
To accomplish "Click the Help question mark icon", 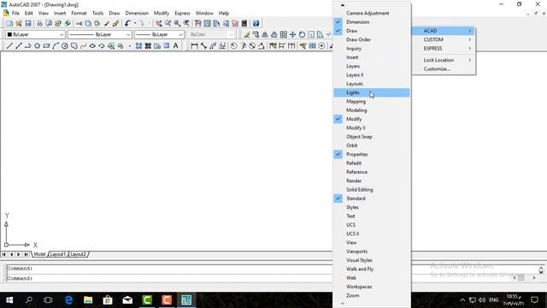I will pyautogui.click(x=256, y=23).
